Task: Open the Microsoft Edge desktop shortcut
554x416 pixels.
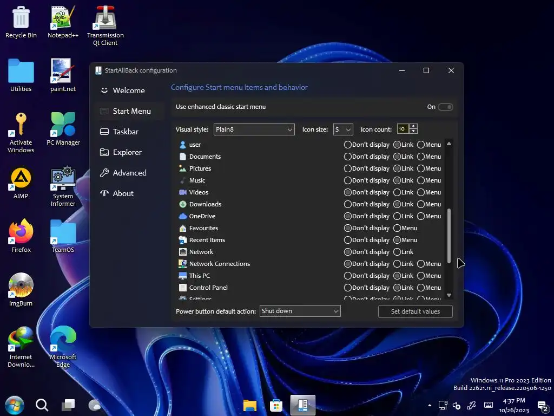Action: coord(63,347)
